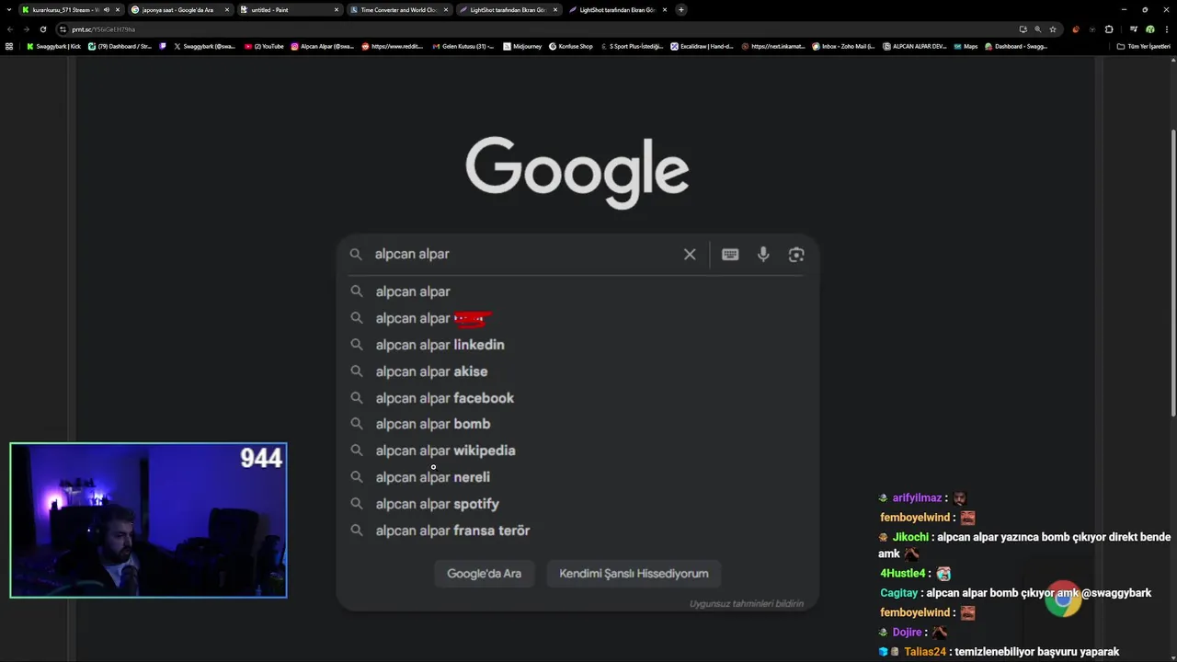Open the media control icon beside profile

[1134, 29]
